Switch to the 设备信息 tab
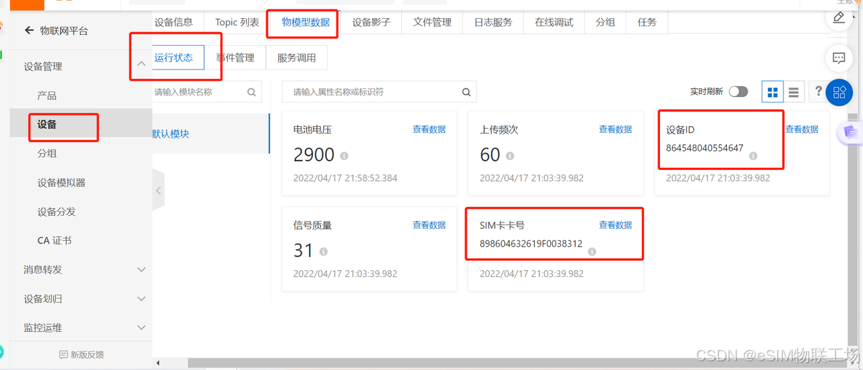The image size is (863, 370). click(x=173, y=22)
